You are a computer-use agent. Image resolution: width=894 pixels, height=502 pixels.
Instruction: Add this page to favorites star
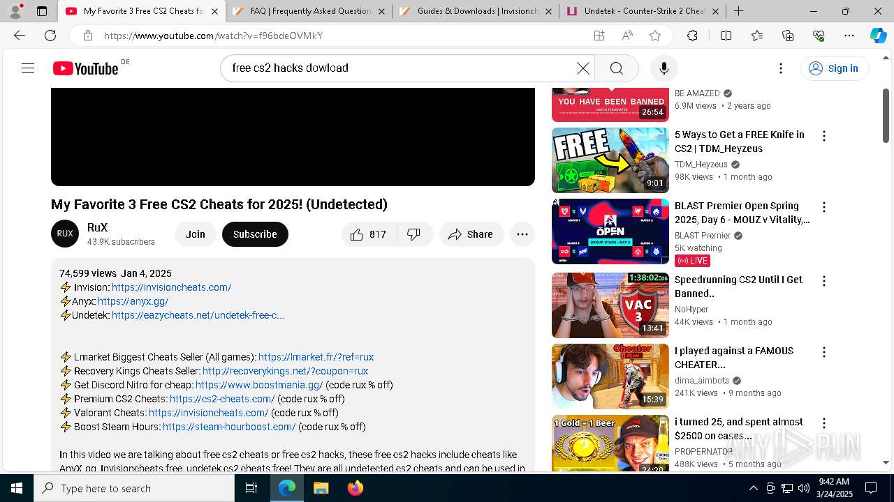655,36
